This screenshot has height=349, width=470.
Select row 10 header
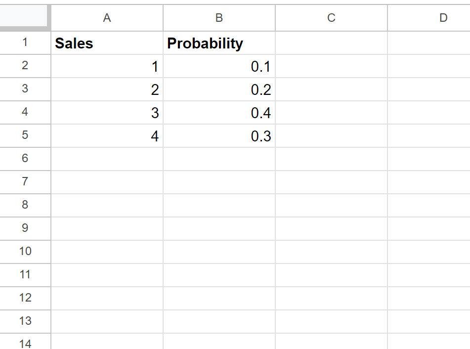(x=25, y=251)
